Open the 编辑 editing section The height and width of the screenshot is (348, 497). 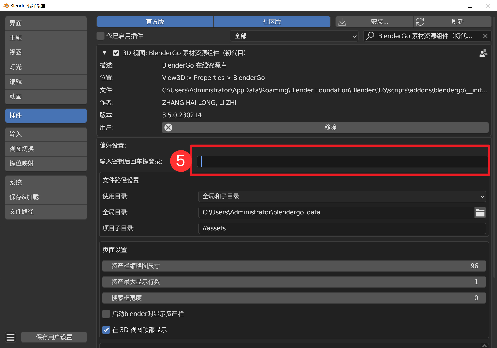[x=46, y=82]
